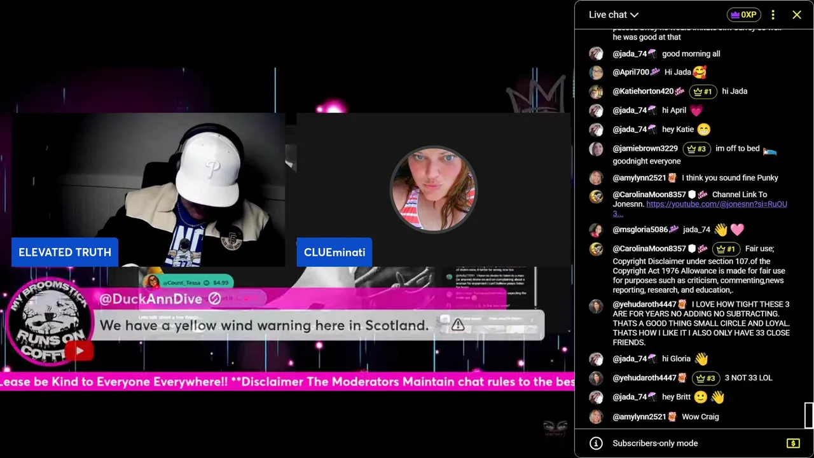Click the @Katiehorton420 username
The width and height of the screenshot is (814, 458).
(643, 92)
